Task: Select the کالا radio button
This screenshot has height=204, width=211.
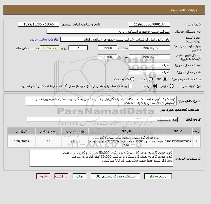Action: 165,79
